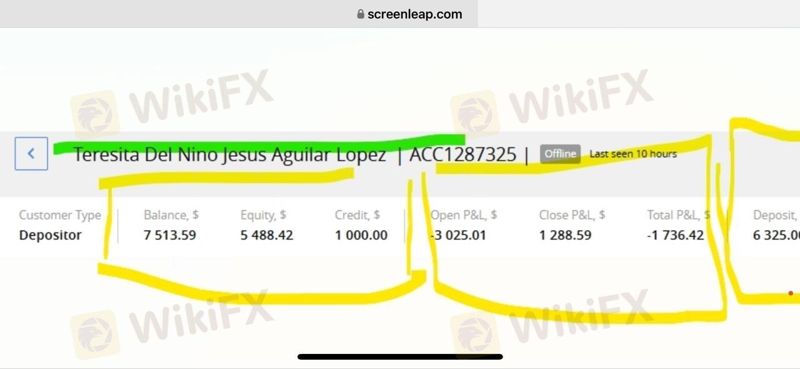This screenshot has width=800, height=369.
Task: Click the Deposit column header
Action: click(776, 215)
